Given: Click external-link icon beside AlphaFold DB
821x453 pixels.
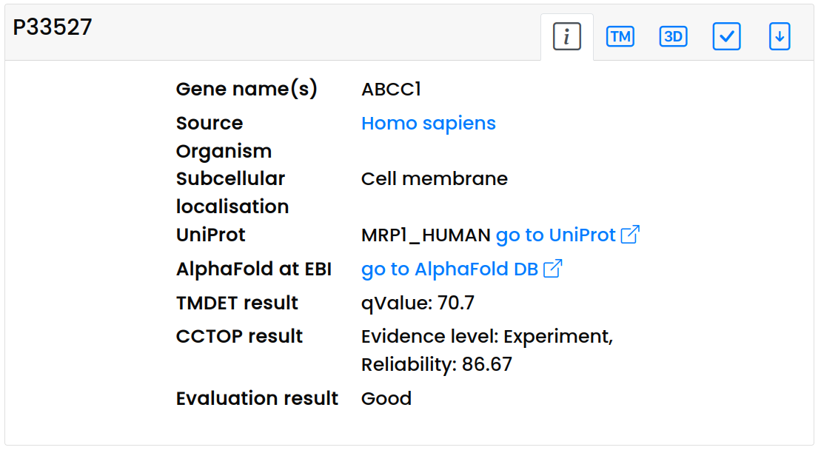Looking at the screenshot, I should tap(552, 269).
